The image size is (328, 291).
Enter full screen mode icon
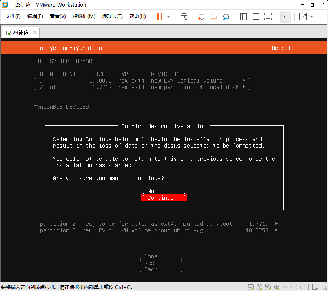coord(268,17)
